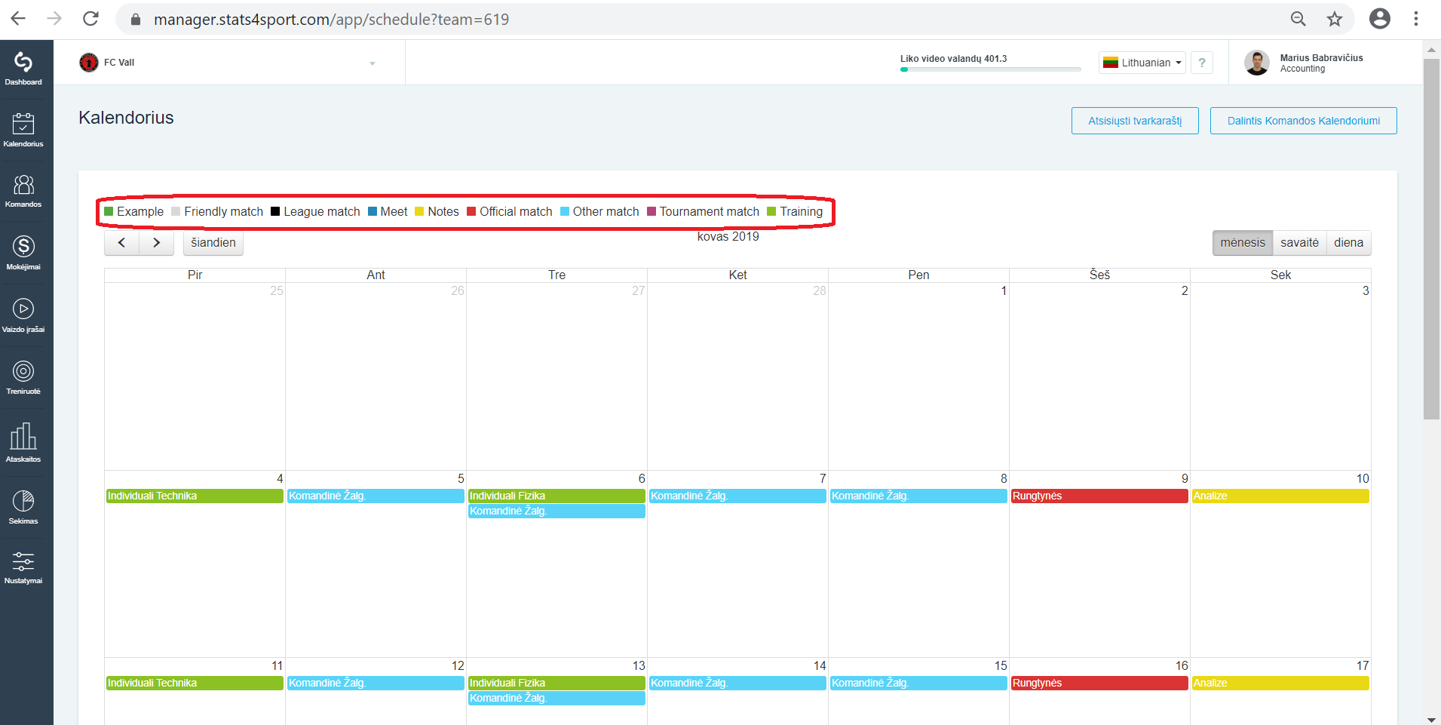Open the Dashboard sidebar icon
Screen dimensions: 1441x725
[23, 68]
